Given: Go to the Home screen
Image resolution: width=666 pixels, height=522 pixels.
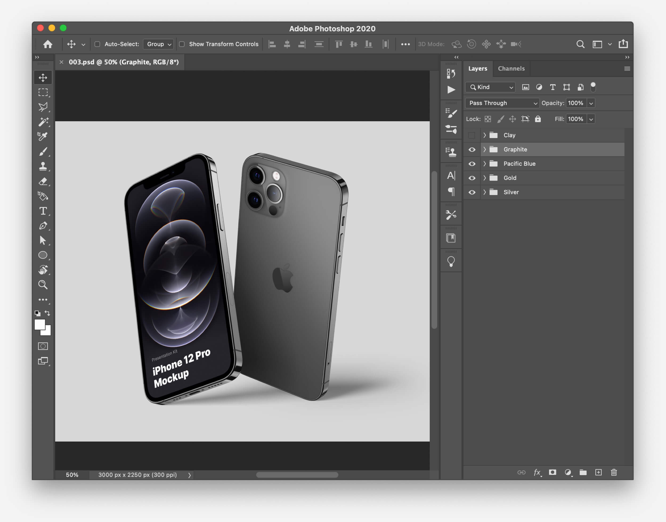Looking at the screenshot, I should 48,44.
